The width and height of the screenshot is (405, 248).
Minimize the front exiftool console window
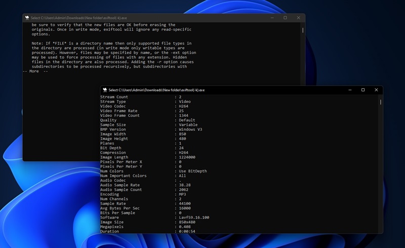pos(350,90)
